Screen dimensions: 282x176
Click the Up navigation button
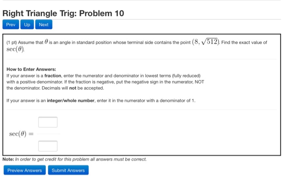coord(27,25)
